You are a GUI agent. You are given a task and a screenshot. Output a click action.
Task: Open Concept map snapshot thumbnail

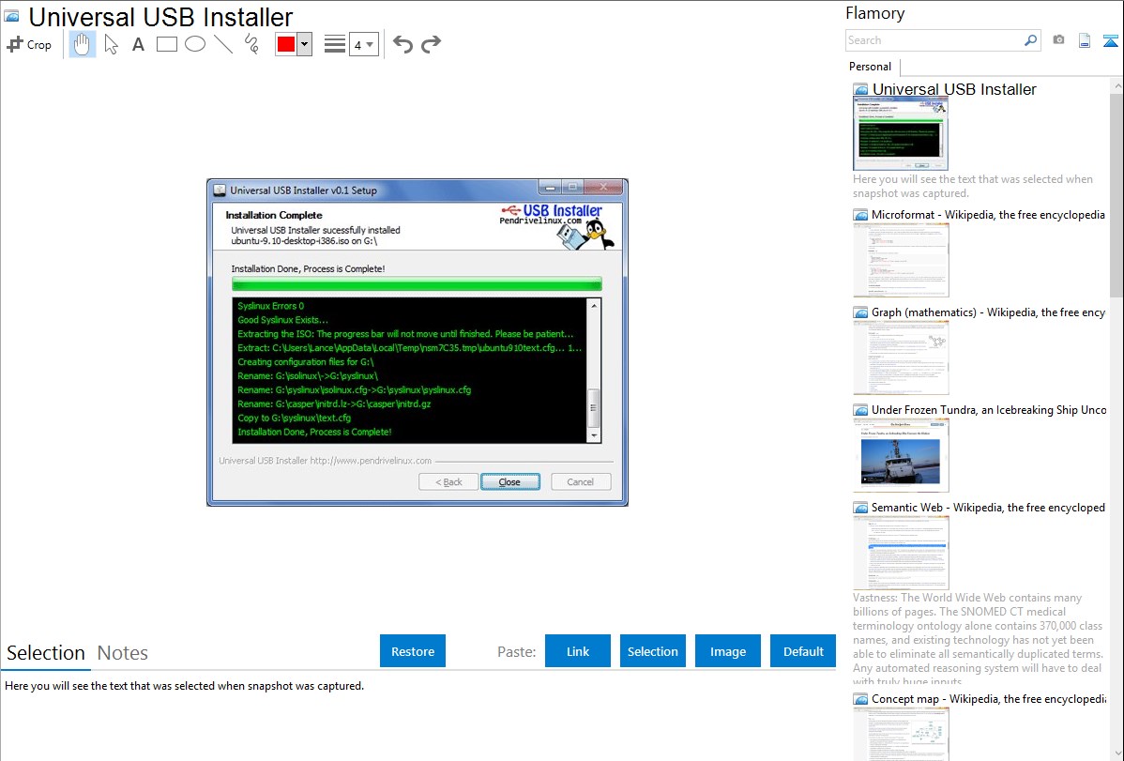pos(901,734)
